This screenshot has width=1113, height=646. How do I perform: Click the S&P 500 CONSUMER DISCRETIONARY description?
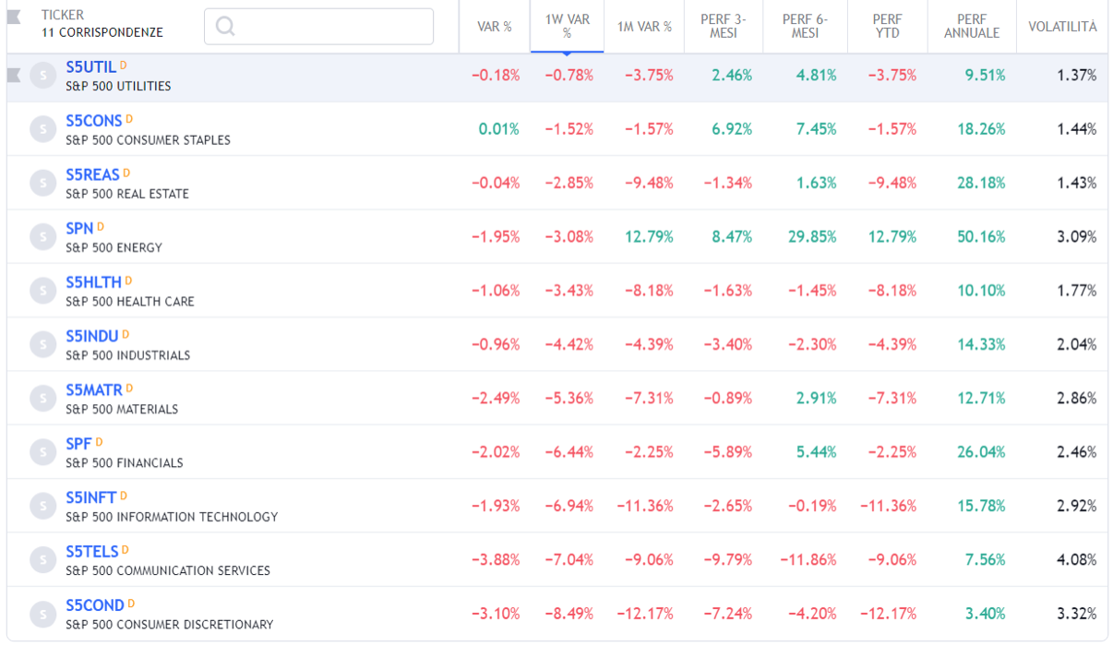[170, 625]
